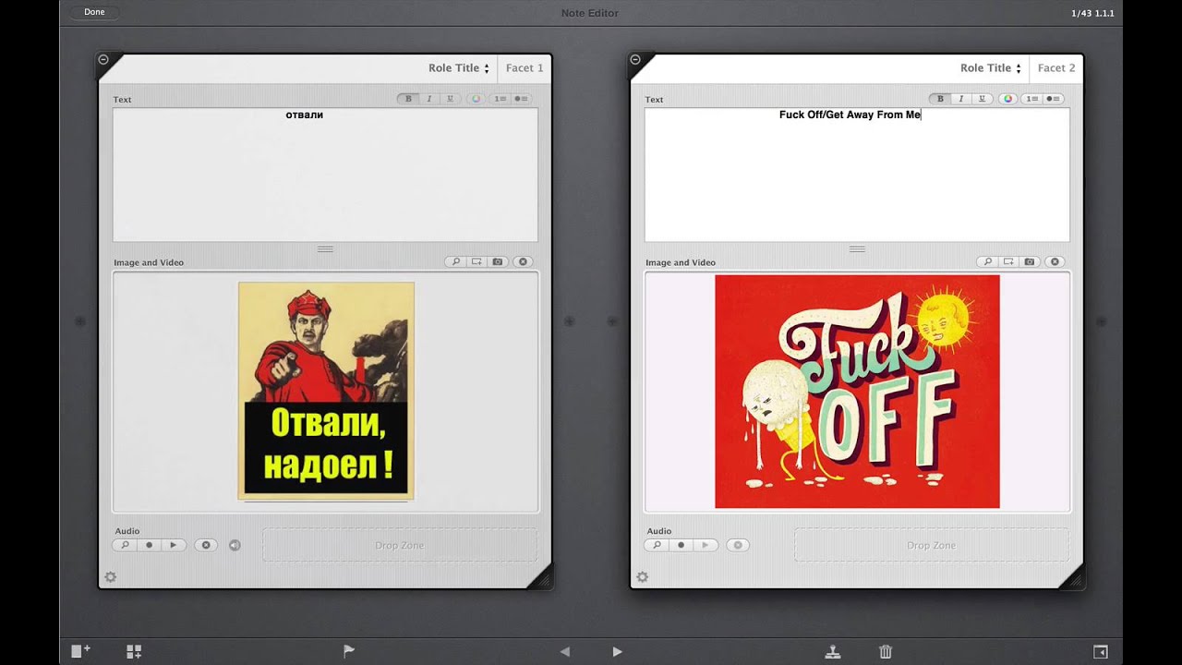Select the Facet 1 tab label
The height and width of the screenshot is (665, 1182).
click(x=525, y=68)
